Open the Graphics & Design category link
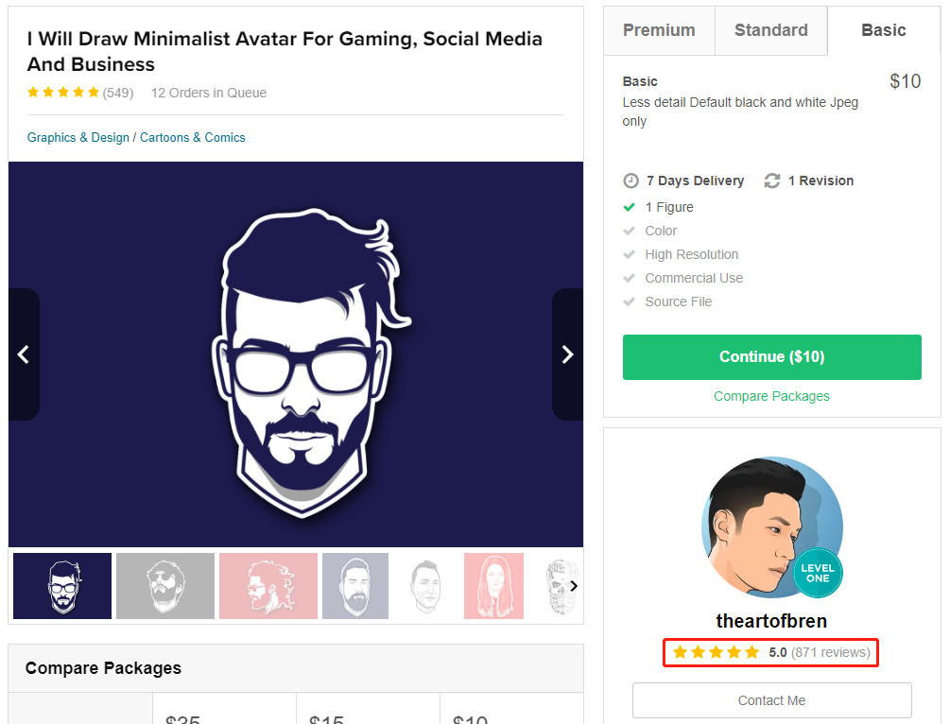This screenshot has height=724, width=950. (78, 138)
